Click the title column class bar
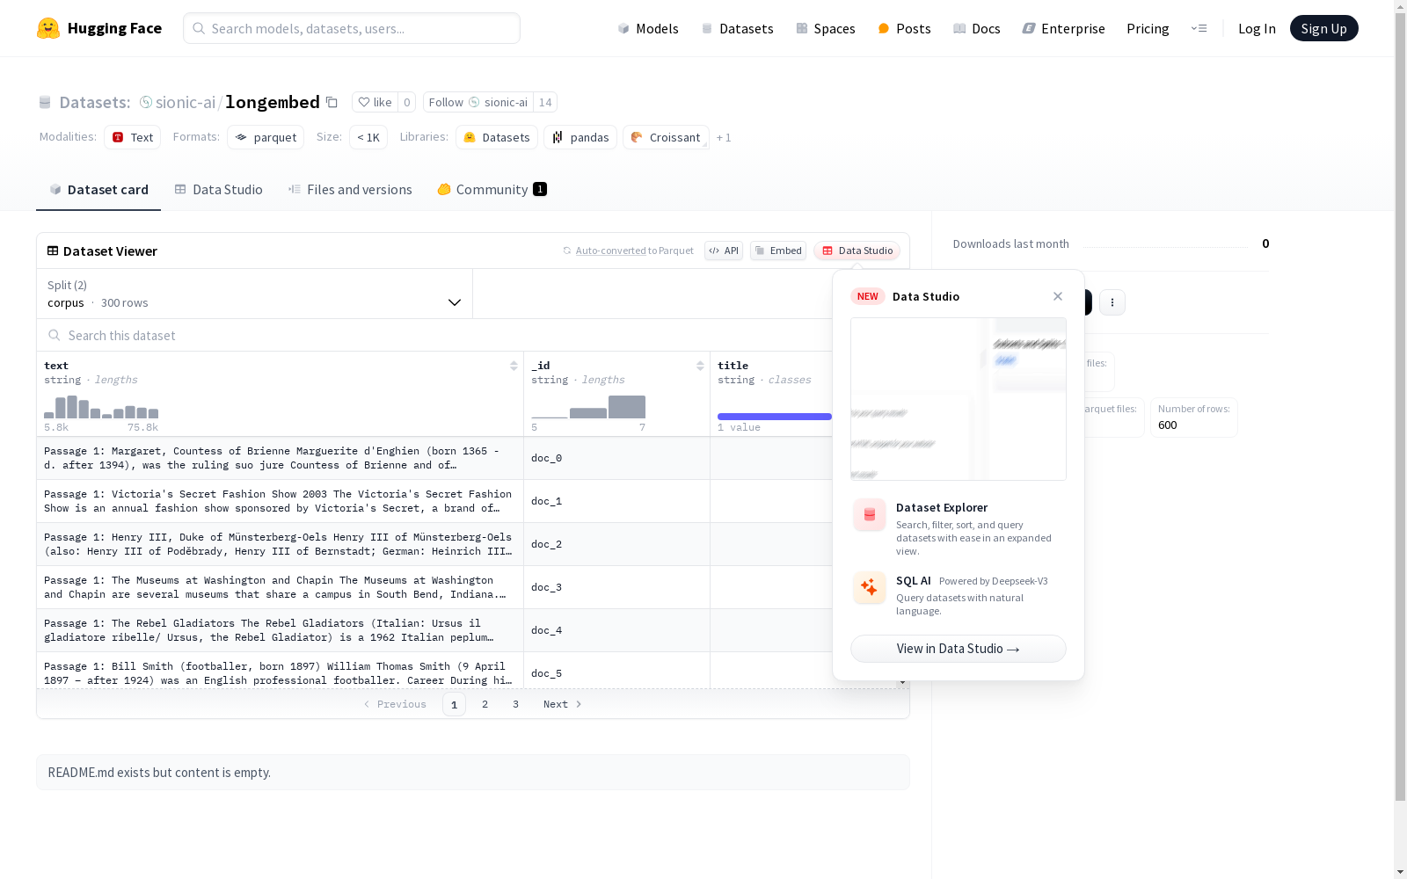The height and width of the screenshot is (879, 1407). 775,417
